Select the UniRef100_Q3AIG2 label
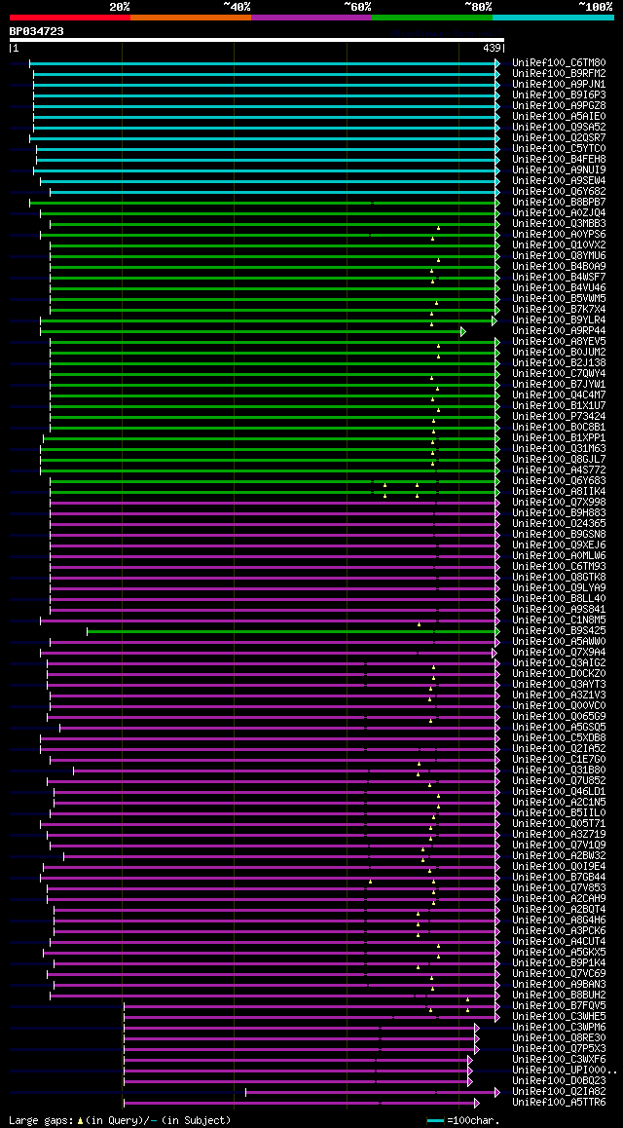This screenshot has width=623, height=1128. click(x=559, y=663)
